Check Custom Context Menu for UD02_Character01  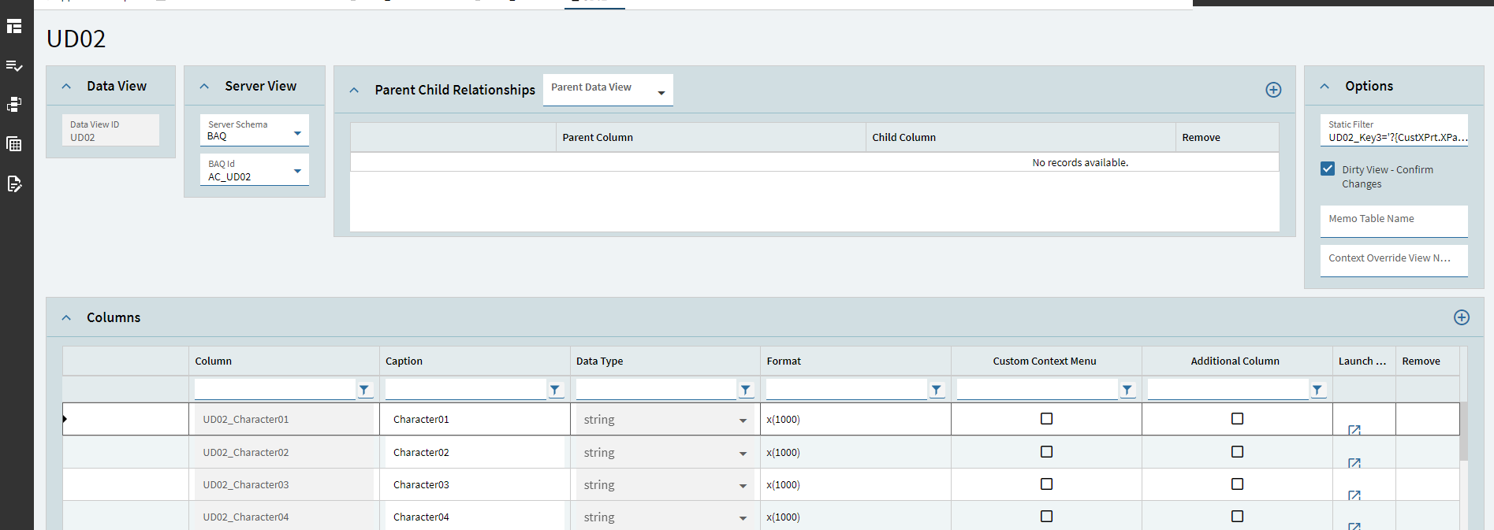click(1046, 419)
